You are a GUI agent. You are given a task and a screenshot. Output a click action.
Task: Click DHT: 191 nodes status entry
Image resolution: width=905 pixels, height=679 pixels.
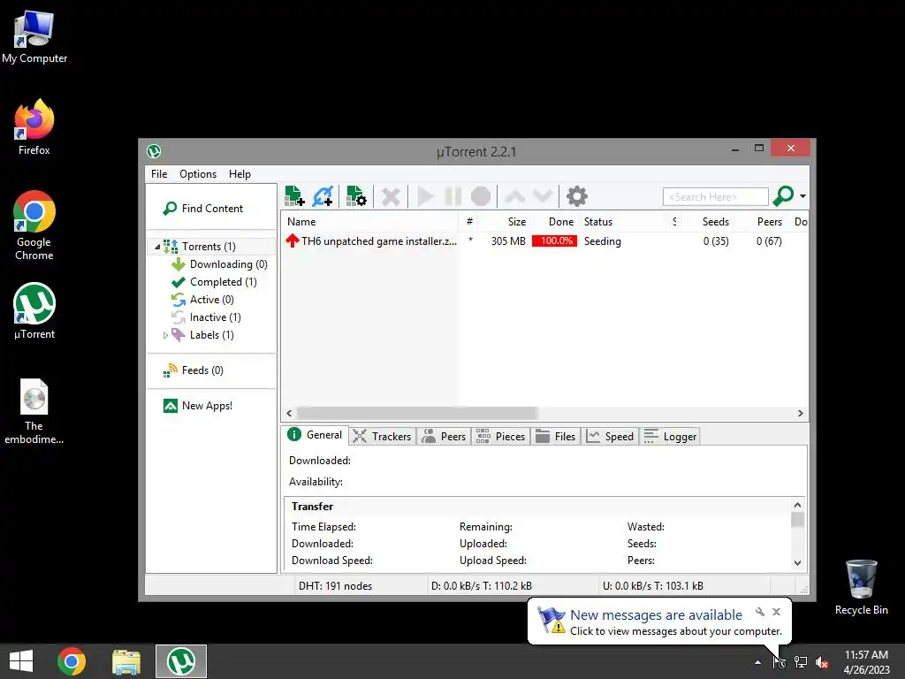click(335, 586)
